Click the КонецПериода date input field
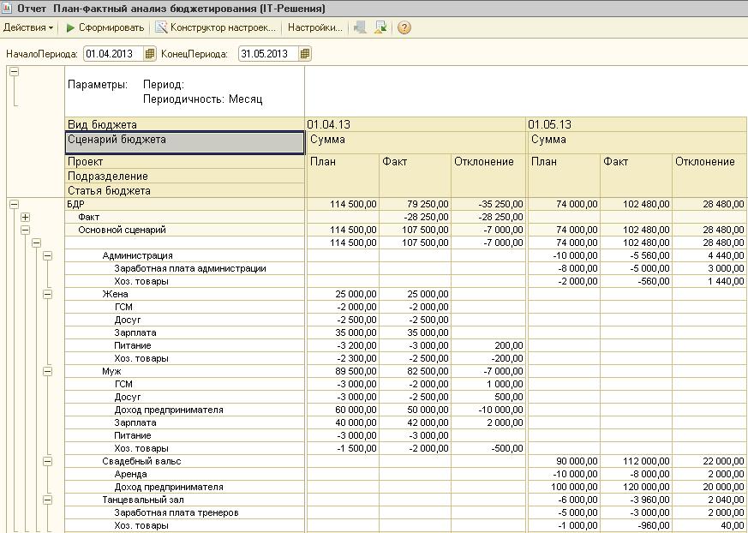This screenshot has height=533, width=748. click(x=267, y=54)
